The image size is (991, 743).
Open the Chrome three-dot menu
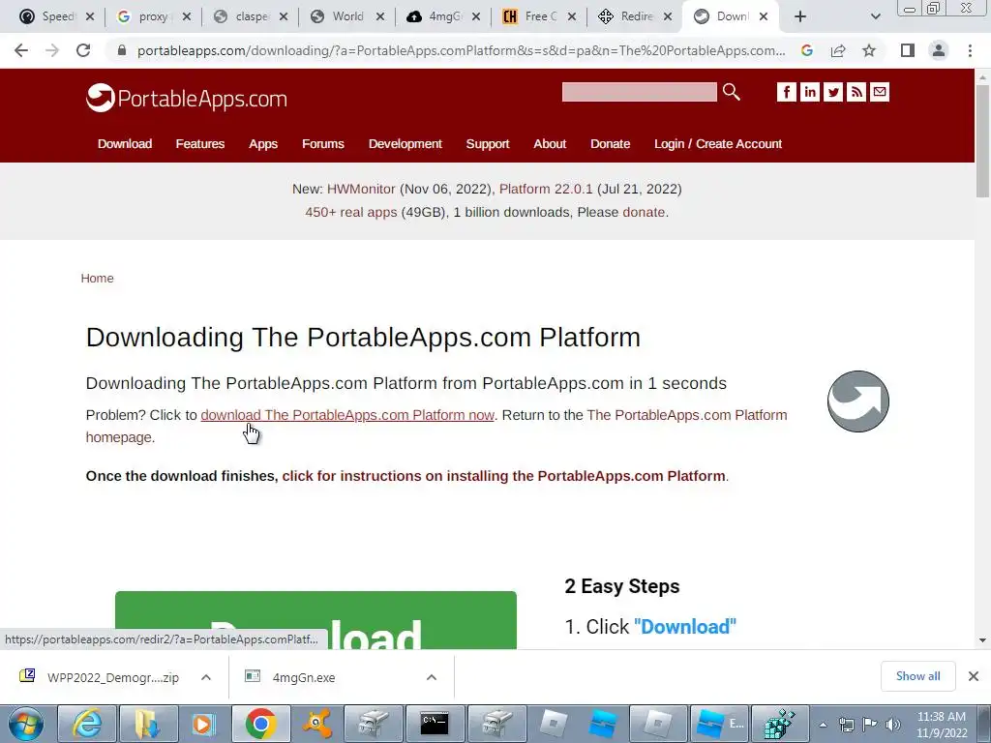(x=970, y=50)
